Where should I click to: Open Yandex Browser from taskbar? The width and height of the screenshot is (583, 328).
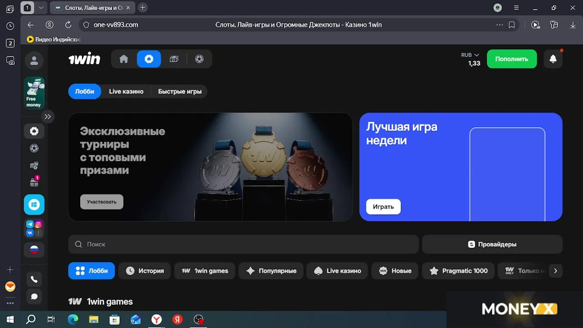coord(156,319)
